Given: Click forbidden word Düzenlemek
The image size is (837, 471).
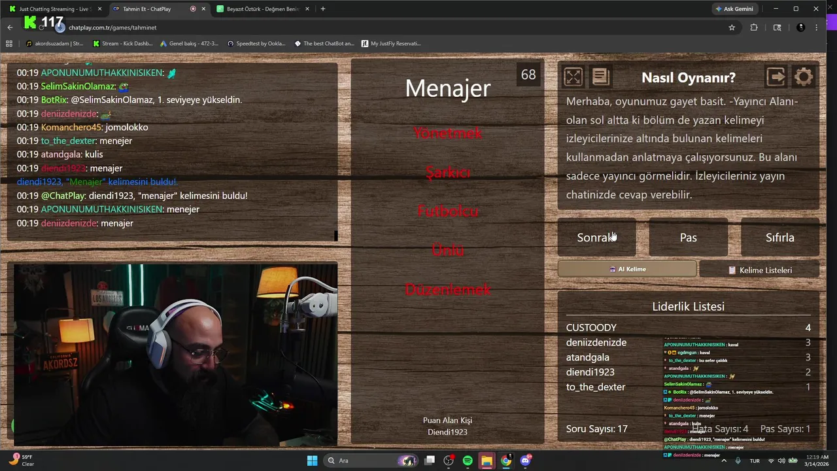Looking at the screenshot, I should tap(447, 289).
